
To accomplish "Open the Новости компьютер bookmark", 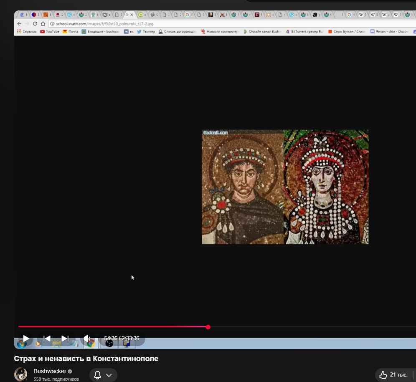I will 220,32.
